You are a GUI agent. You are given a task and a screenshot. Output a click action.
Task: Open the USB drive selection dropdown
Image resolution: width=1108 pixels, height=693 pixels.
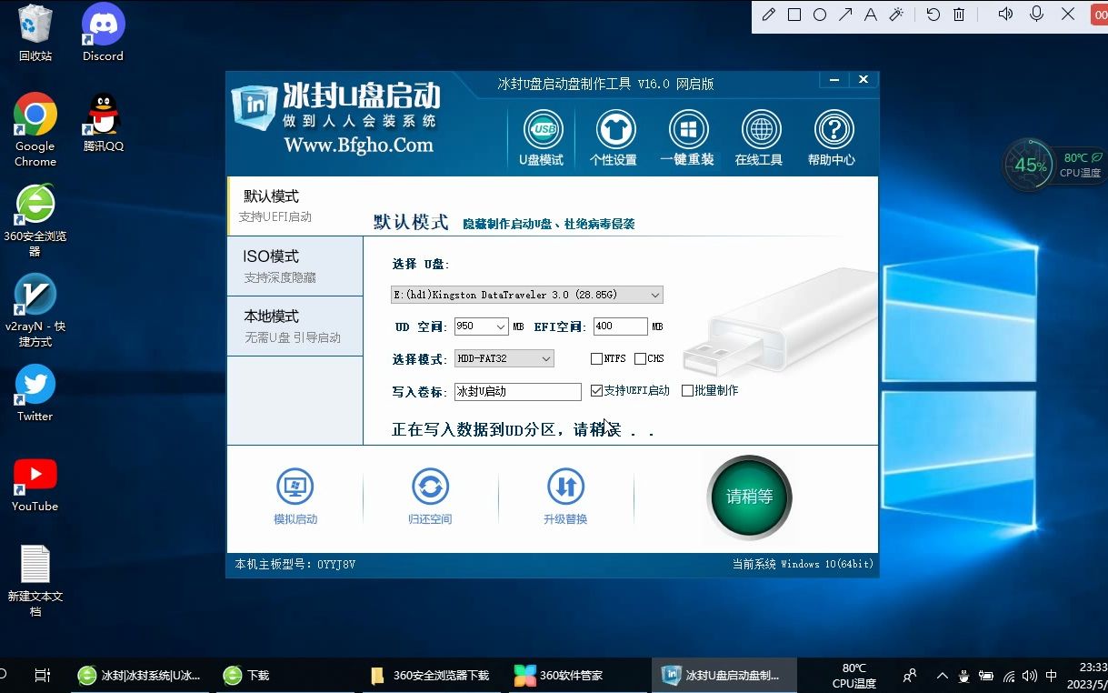pyautogui.click(x=653, y=294)
